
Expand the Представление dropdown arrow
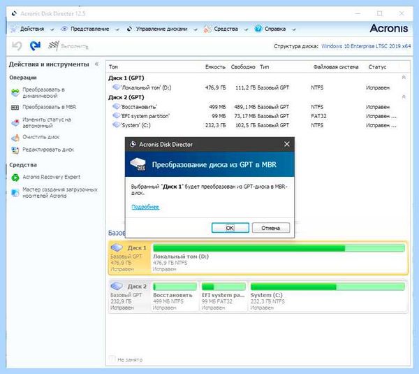point(117,29)
